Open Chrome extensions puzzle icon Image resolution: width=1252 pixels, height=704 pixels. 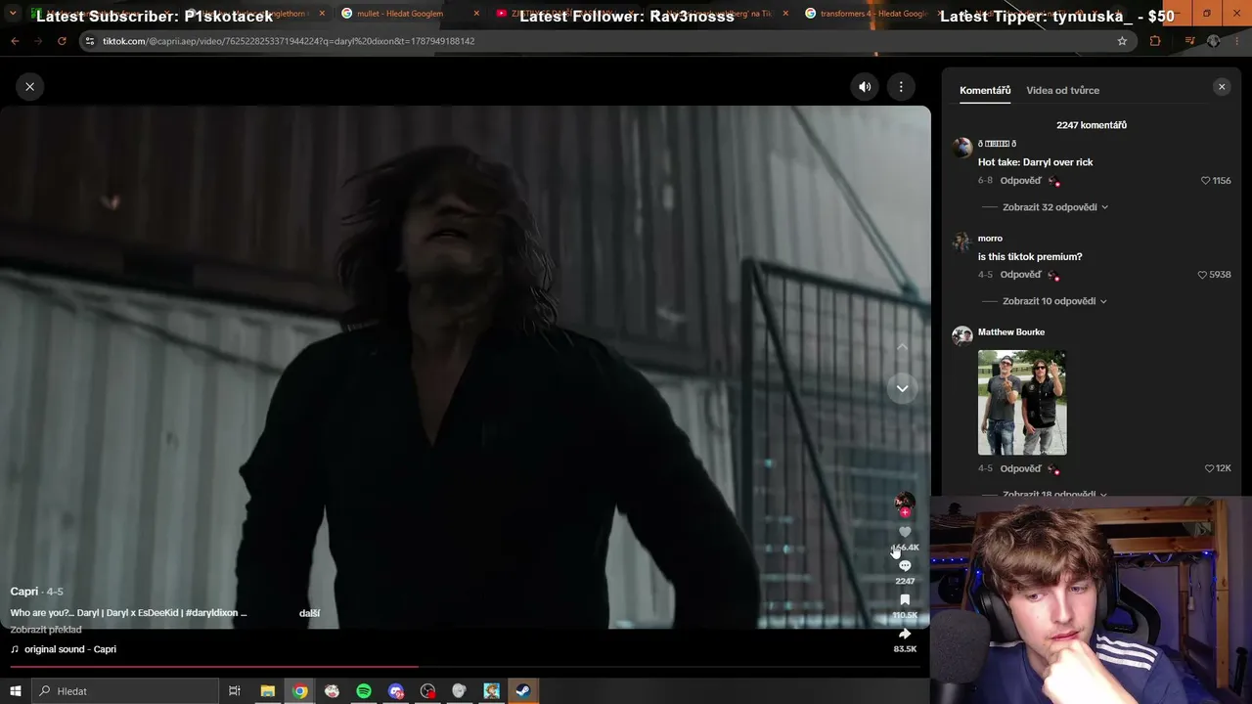(x=1155, y=41)
